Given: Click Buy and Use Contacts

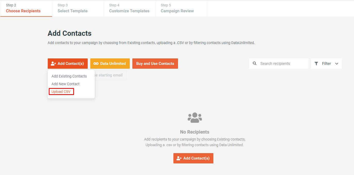Looking at the screenshot, I should pyautogui.click(x=155, y=63).
